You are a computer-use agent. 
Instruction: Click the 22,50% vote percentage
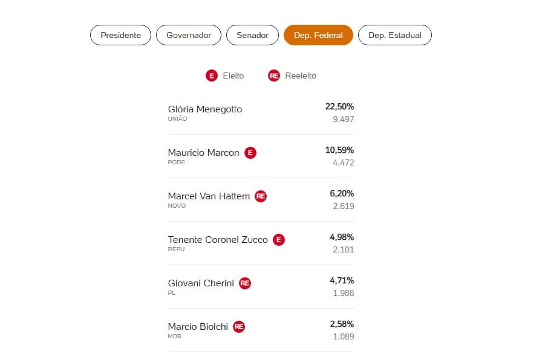(x=339, y=107)
